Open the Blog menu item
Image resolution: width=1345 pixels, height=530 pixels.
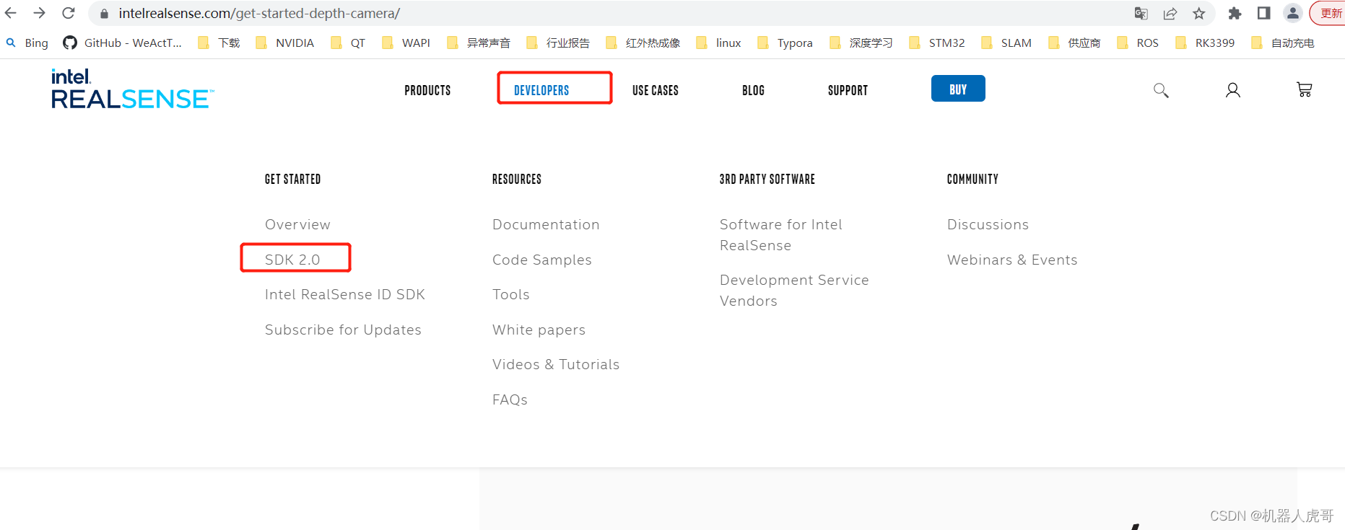pos(753,90)
